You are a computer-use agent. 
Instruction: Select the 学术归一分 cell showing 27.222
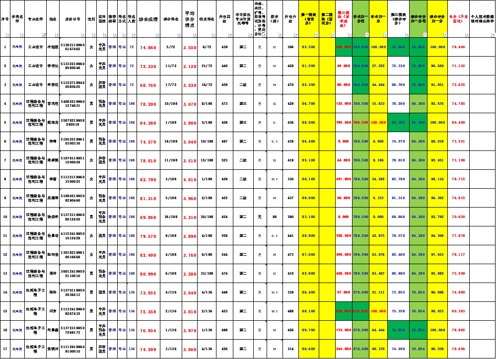click(x=378, y=66)
